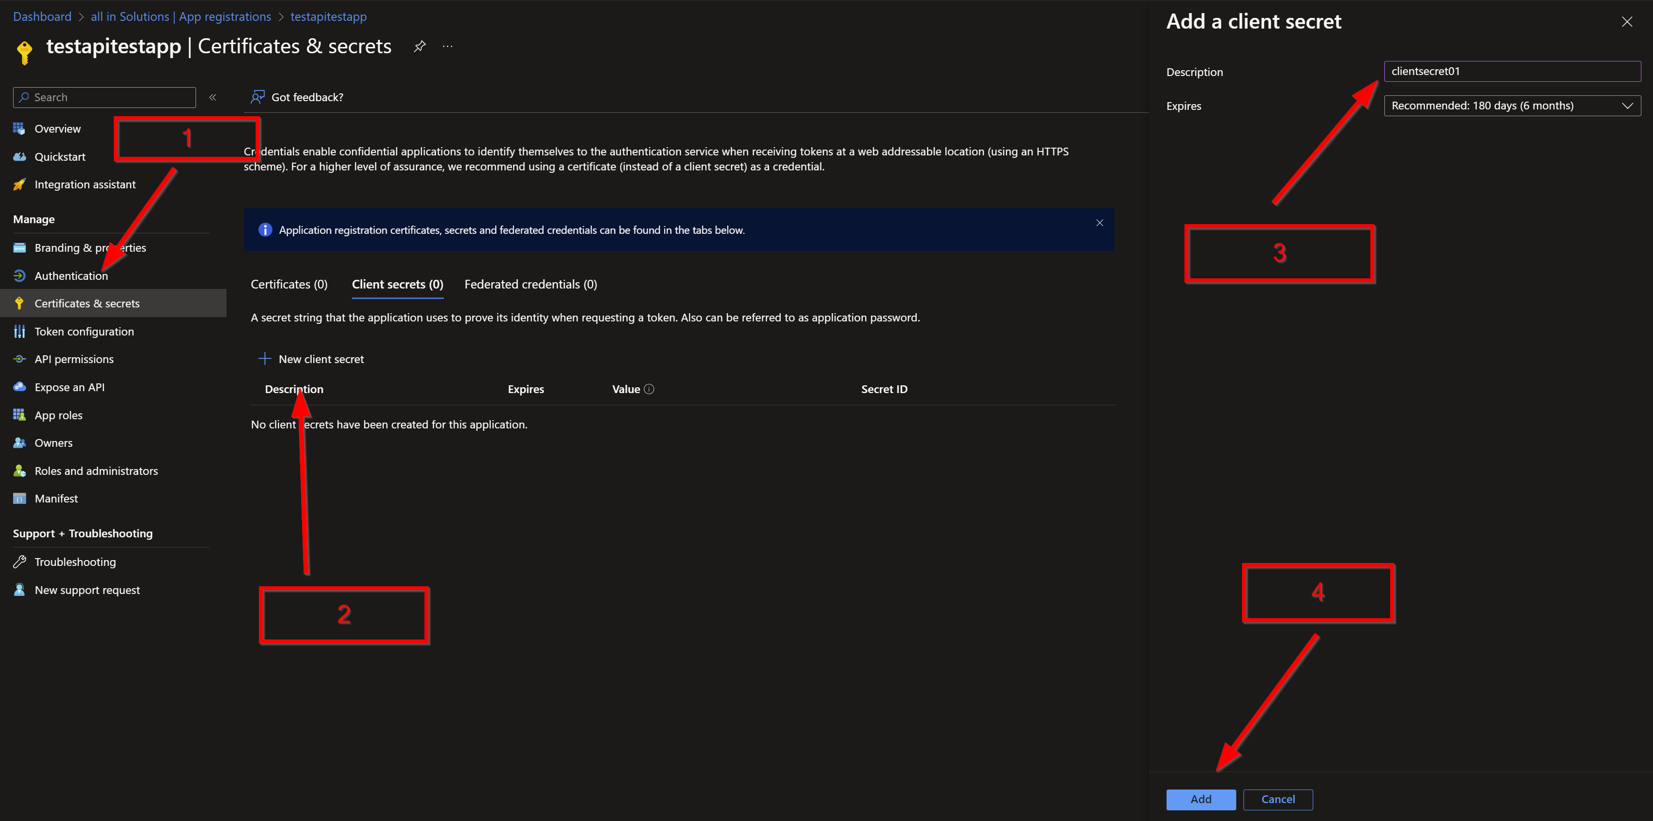Click the Description input field

click(x=1512, y=71)
